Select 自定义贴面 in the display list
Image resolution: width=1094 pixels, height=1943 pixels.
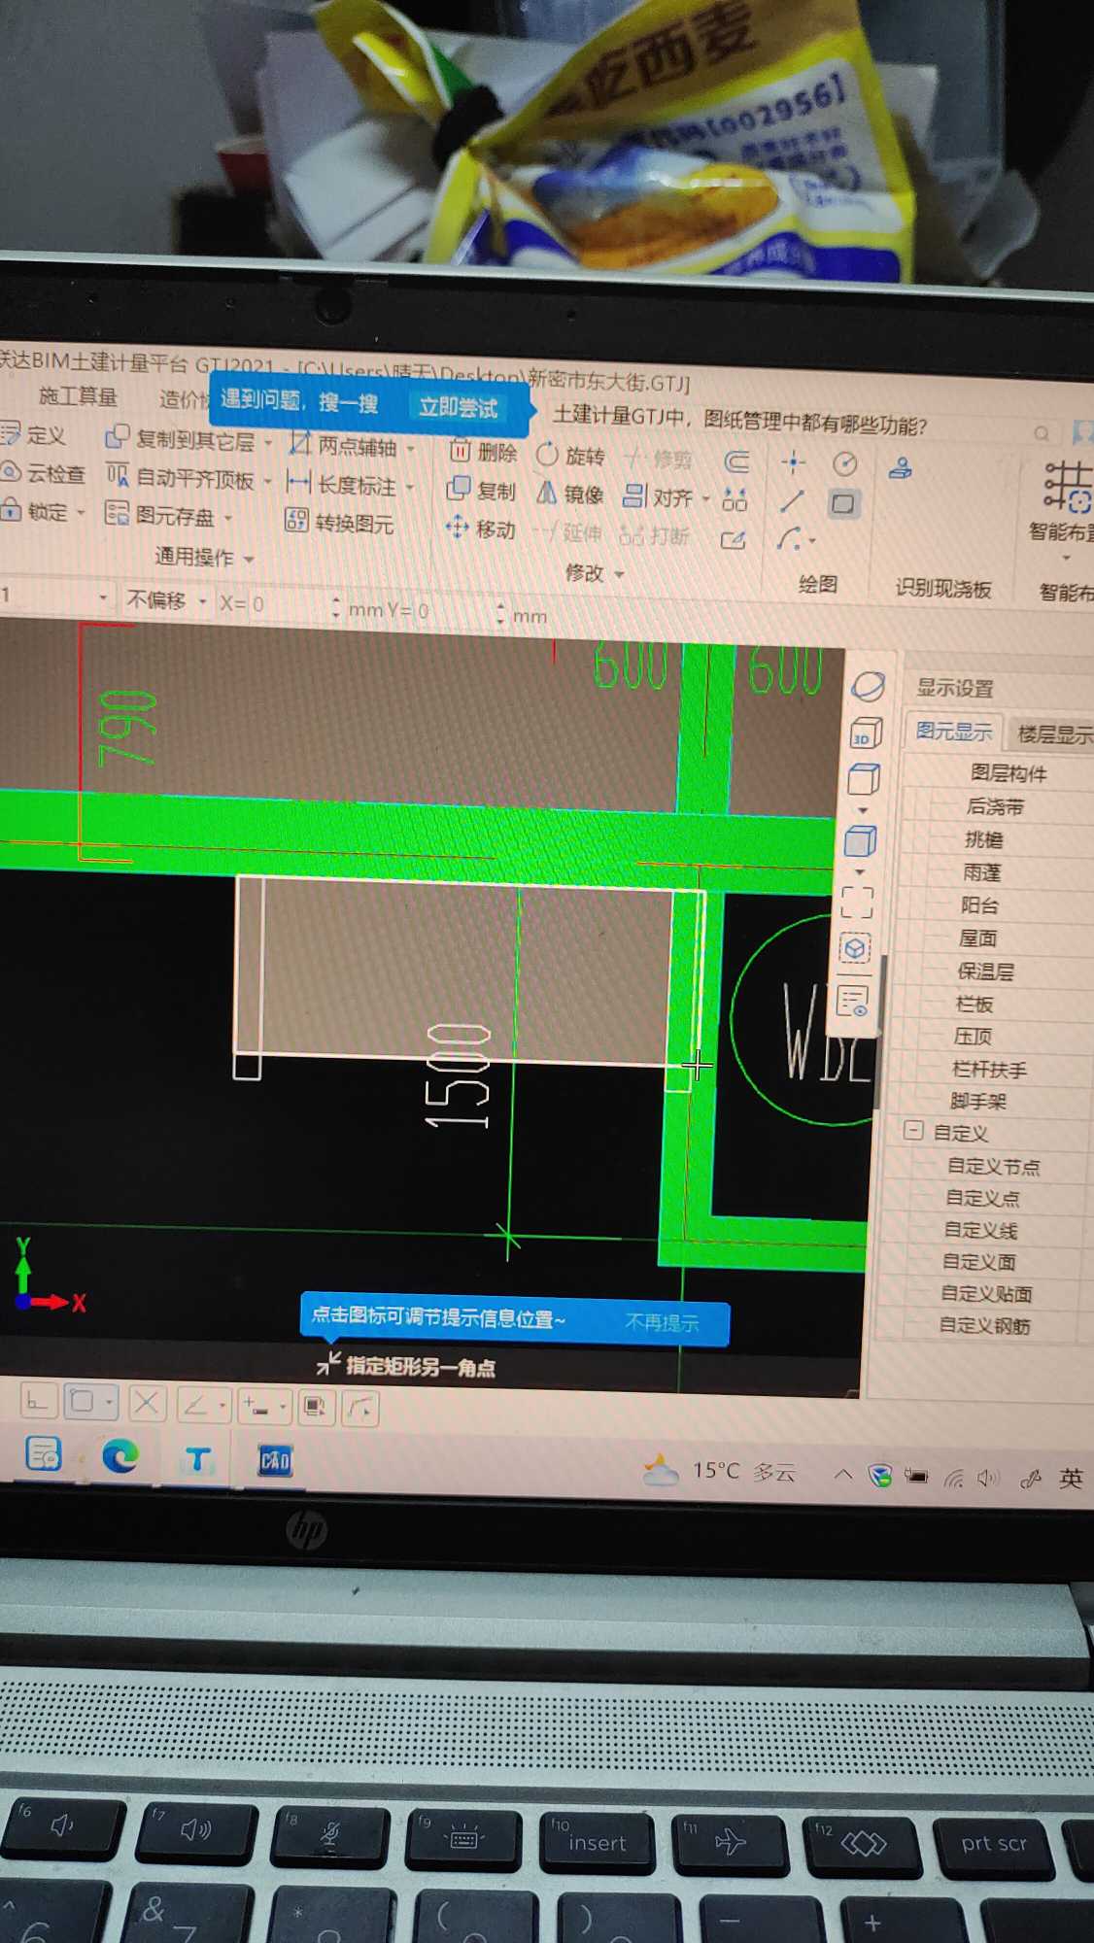click(986, 1293)
